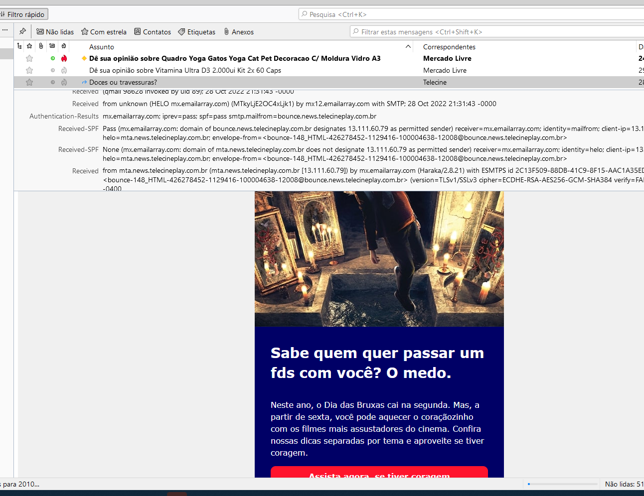The height and width of the screenshot is (496, 644).
Task: Open the Vitamina Ultra D3 opinion message
Action: (185, 70)
